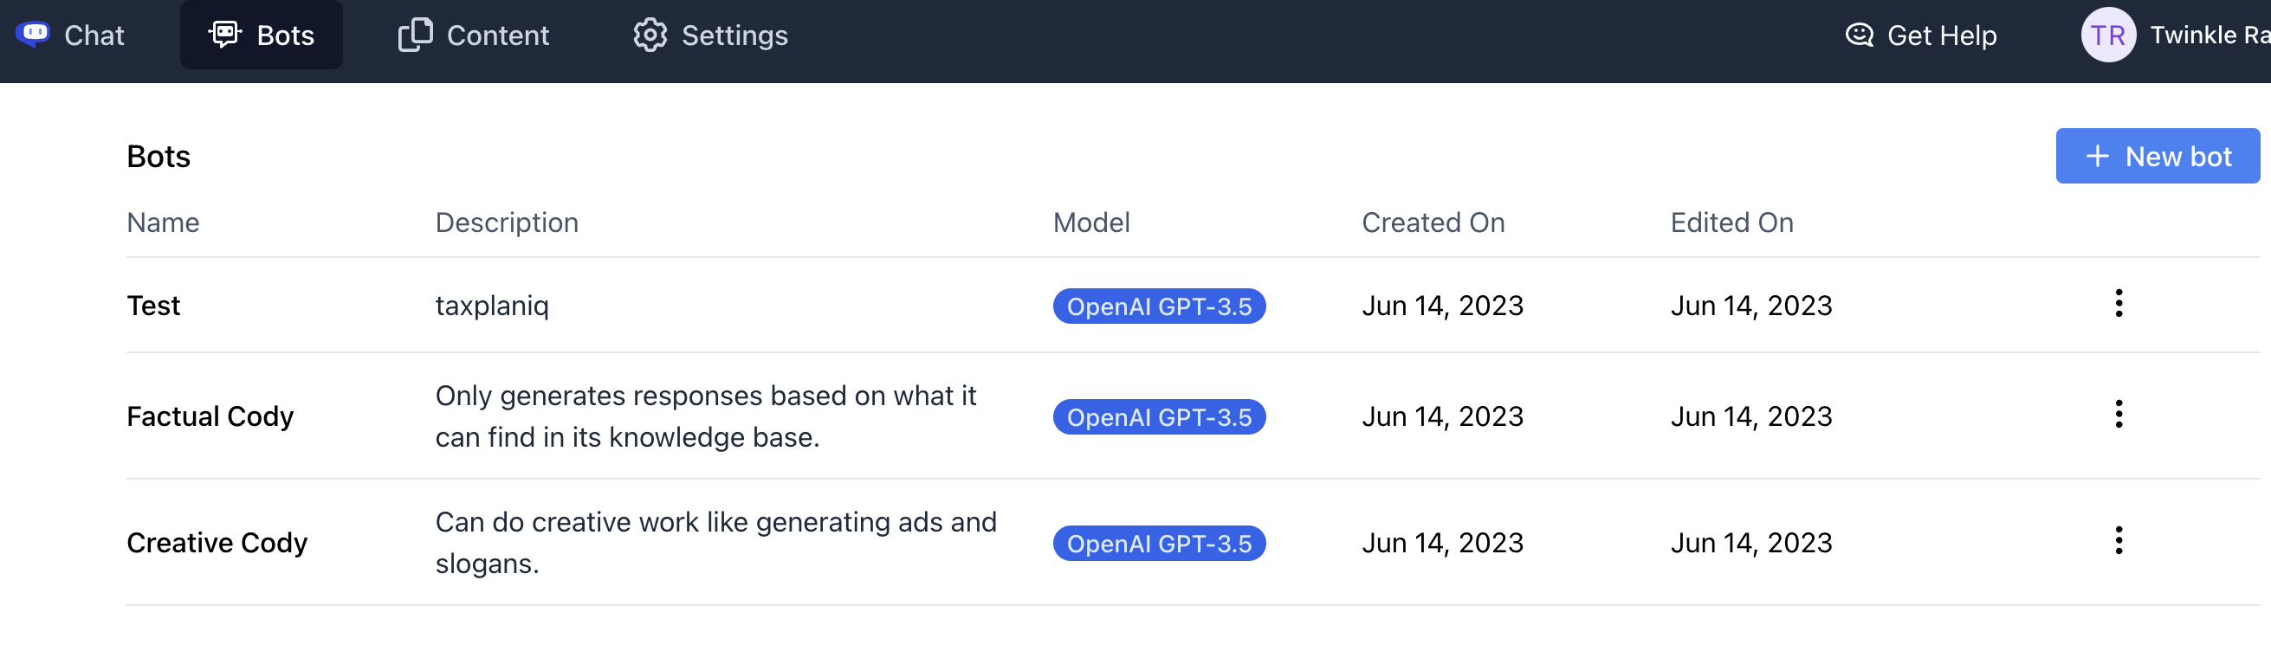Click the Bots page heading
Viewport: 2271px width, 651px height.
point(159,156)
